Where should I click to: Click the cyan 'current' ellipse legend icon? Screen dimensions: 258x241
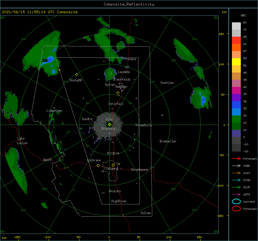pos(236,201)
